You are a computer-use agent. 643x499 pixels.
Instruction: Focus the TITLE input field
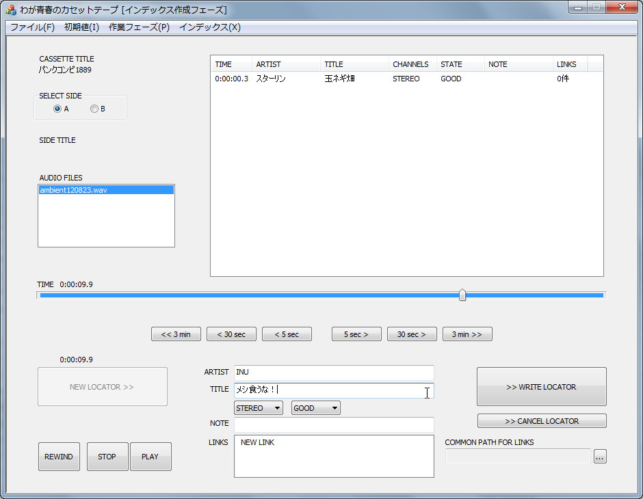tap(334, 390)
